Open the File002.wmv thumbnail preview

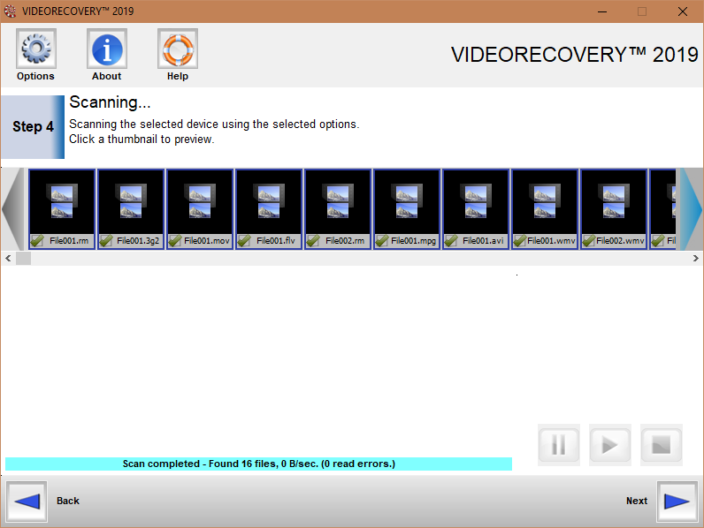614,201
